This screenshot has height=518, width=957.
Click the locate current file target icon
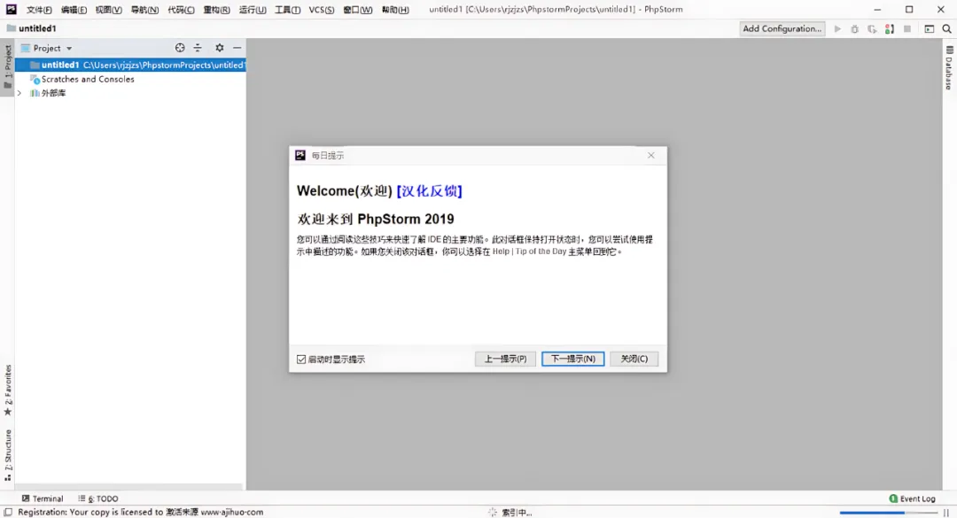180,48
